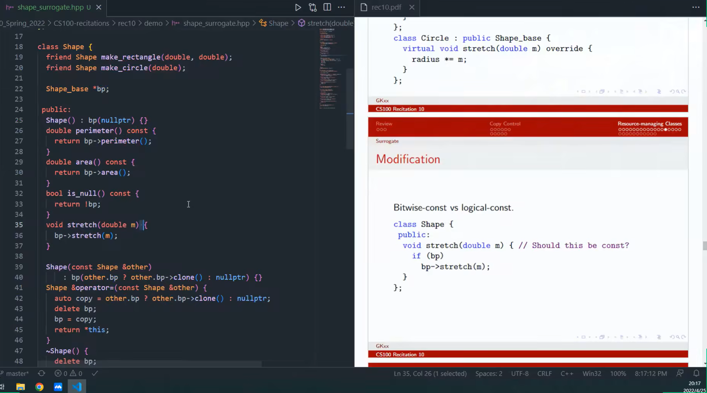Click the synchronize changes icon in status bar
Image resolution: width=707 pixels, height=393 pixels.
[41, 373]
